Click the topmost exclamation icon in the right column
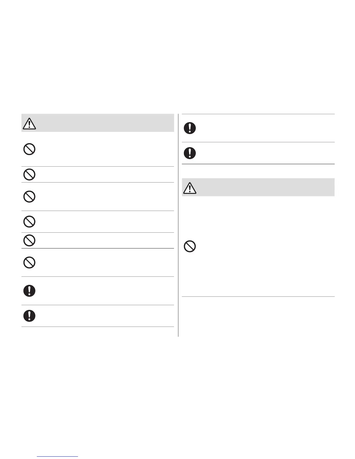The height and width of the screenshot is (459, 355). click(190, 128)
